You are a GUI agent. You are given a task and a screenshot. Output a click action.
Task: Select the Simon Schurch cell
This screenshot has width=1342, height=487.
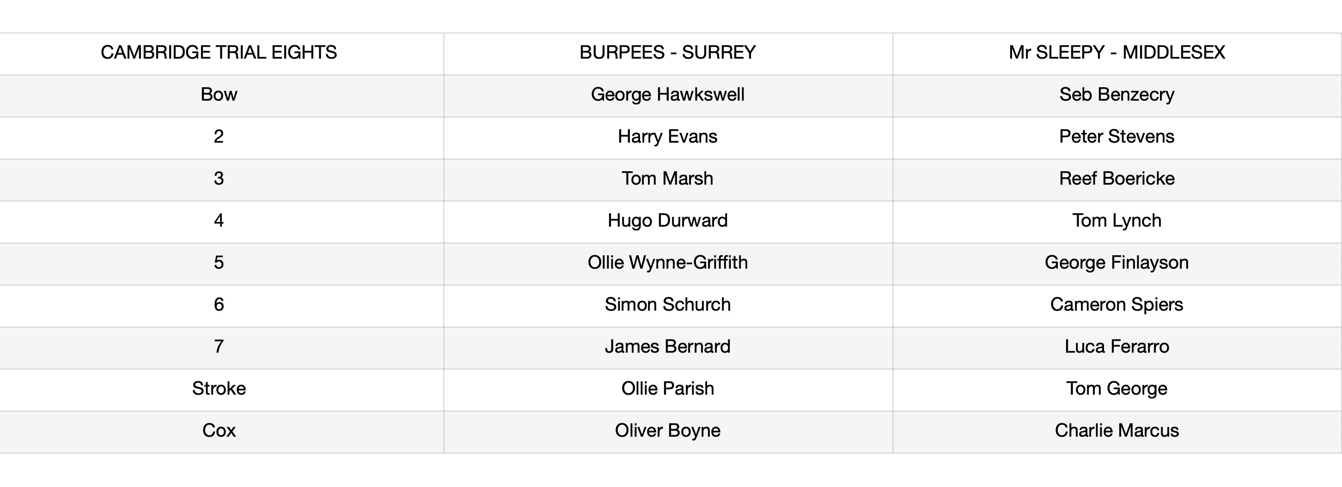click(667, 305)
